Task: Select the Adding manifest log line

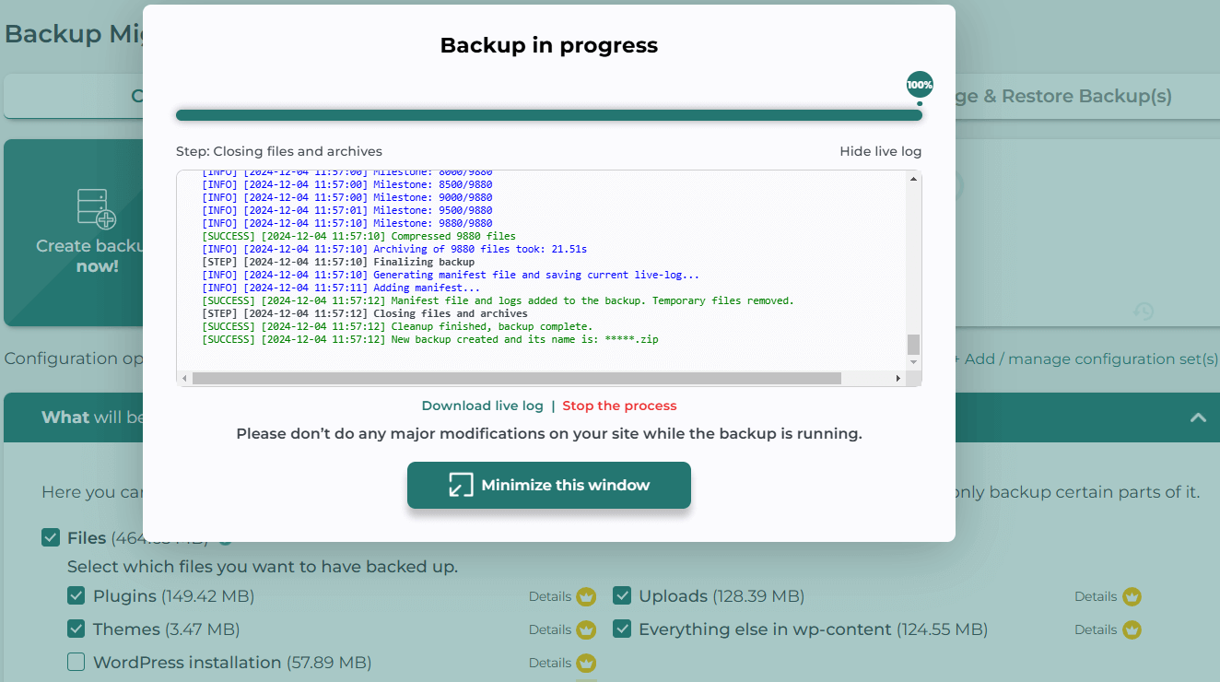Action: pos(341,288)
